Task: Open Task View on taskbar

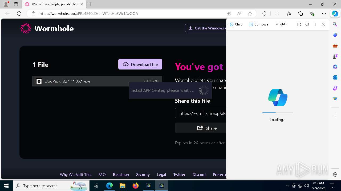Action: (x=96, y=186)
